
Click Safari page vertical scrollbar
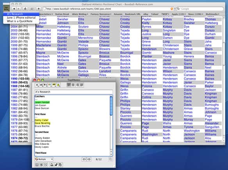click(x=224, y=54)
